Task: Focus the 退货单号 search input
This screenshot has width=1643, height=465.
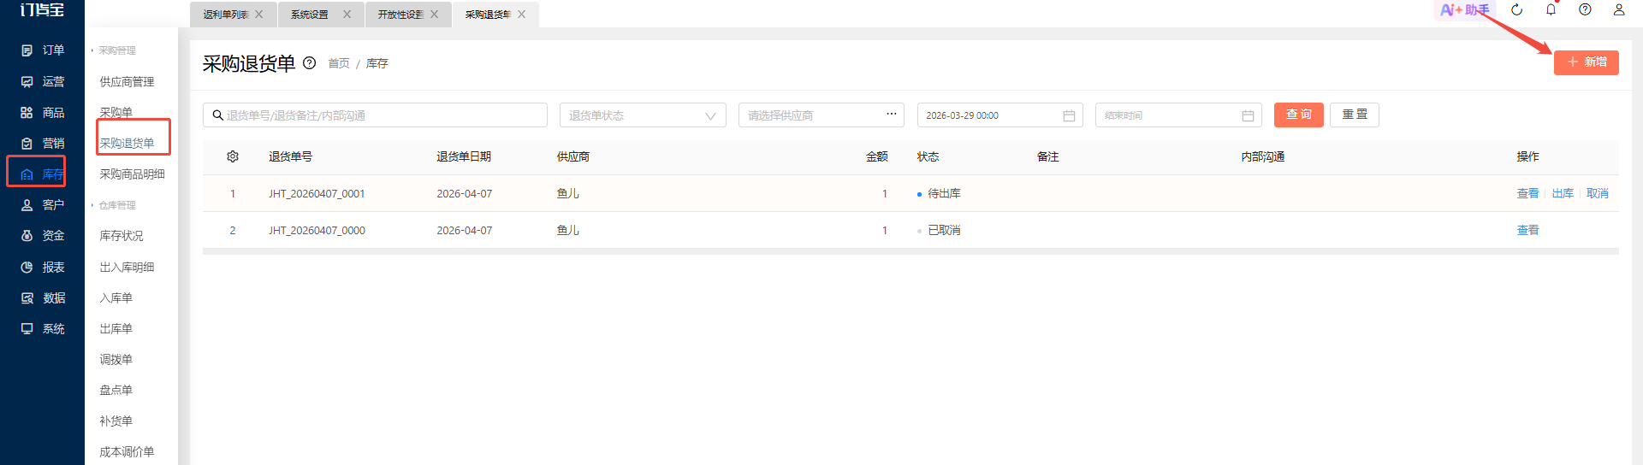Action: (x=375, y=115)
